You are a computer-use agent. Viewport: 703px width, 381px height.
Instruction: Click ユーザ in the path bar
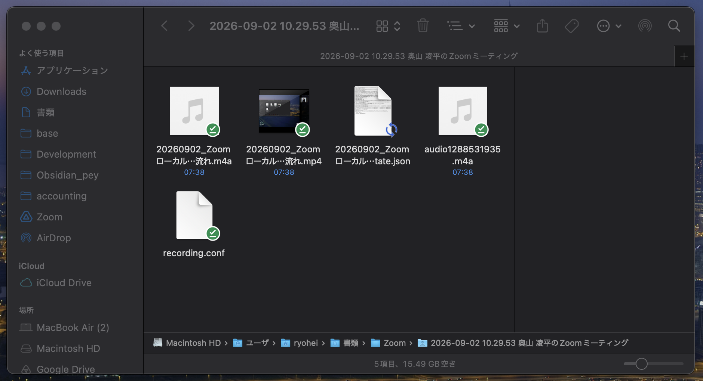click(251, 343)
